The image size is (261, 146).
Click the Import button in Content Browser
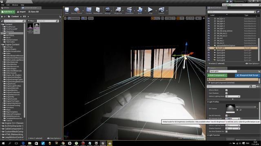click(21, 12)
